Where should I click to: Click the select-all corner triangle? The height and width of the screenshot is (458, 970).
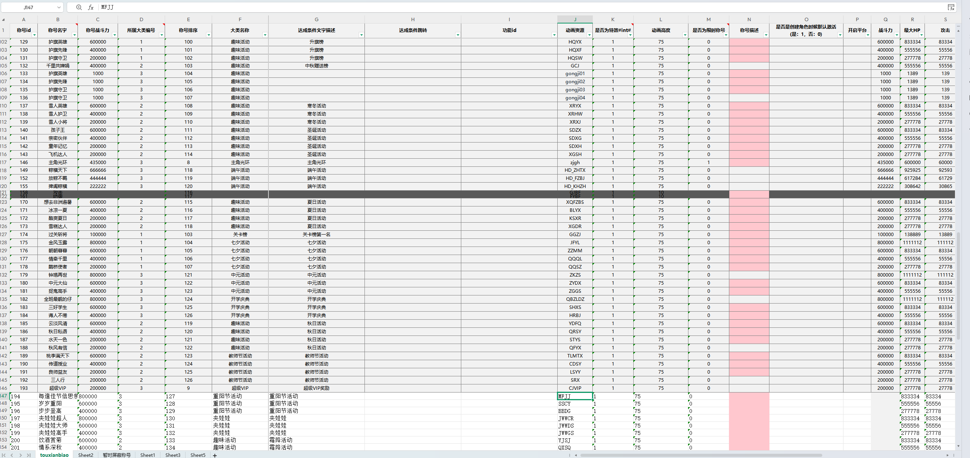3,19
